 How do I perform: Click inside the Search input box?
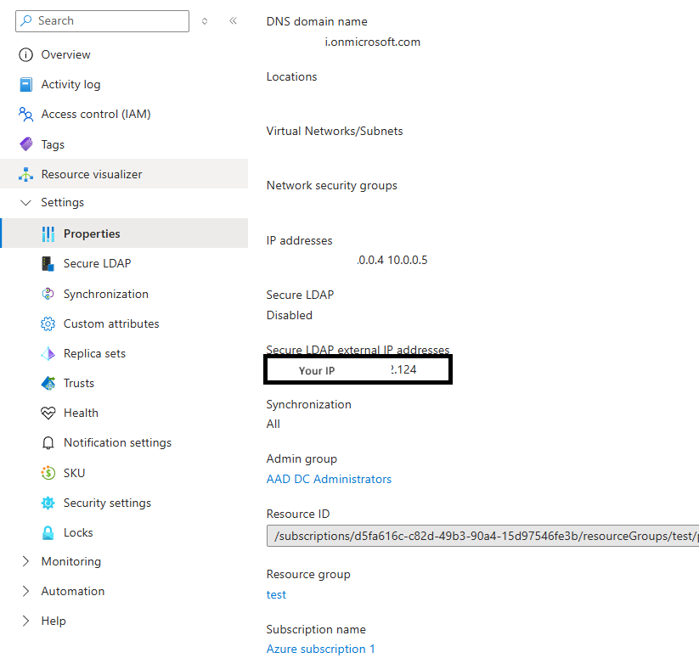[102, 20]
